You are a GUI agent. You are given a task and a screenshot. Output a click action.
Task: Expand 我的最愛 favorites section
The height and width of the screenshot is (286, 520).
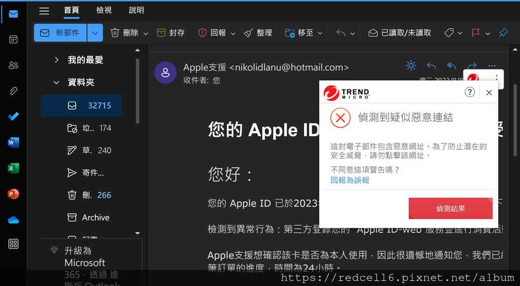[x=56, y=60]
